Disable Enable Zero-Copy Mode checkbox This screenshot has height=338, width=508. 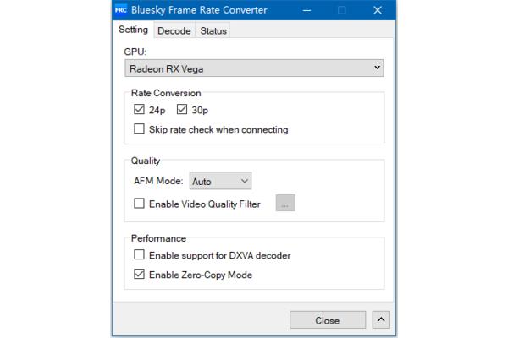140,274
